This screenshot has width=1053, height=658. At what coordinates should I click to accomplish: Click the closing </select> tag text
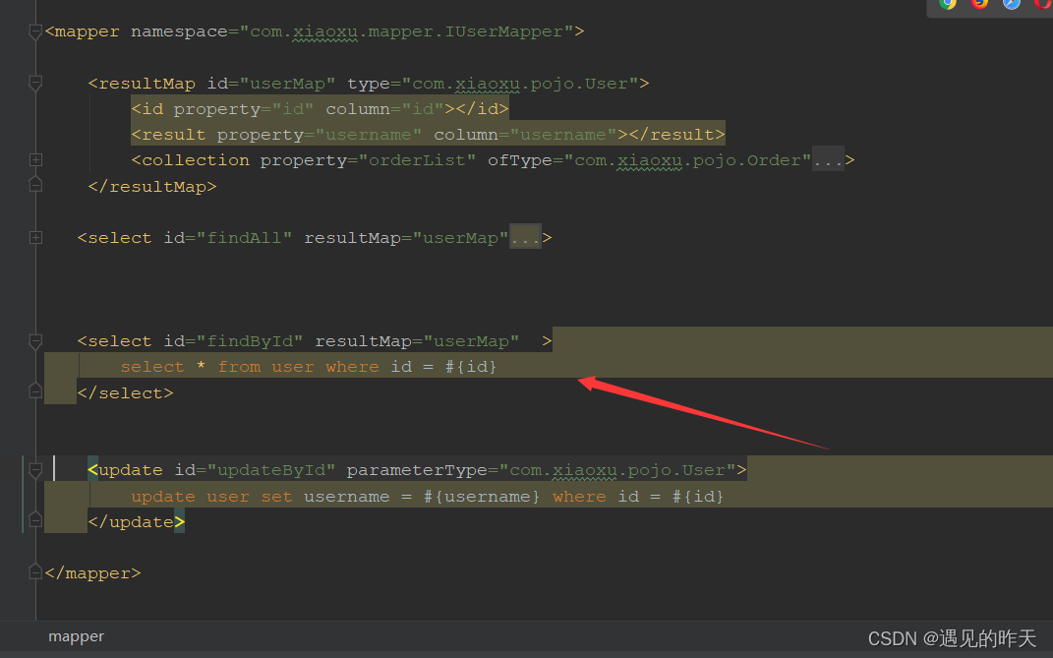[125, 393]
